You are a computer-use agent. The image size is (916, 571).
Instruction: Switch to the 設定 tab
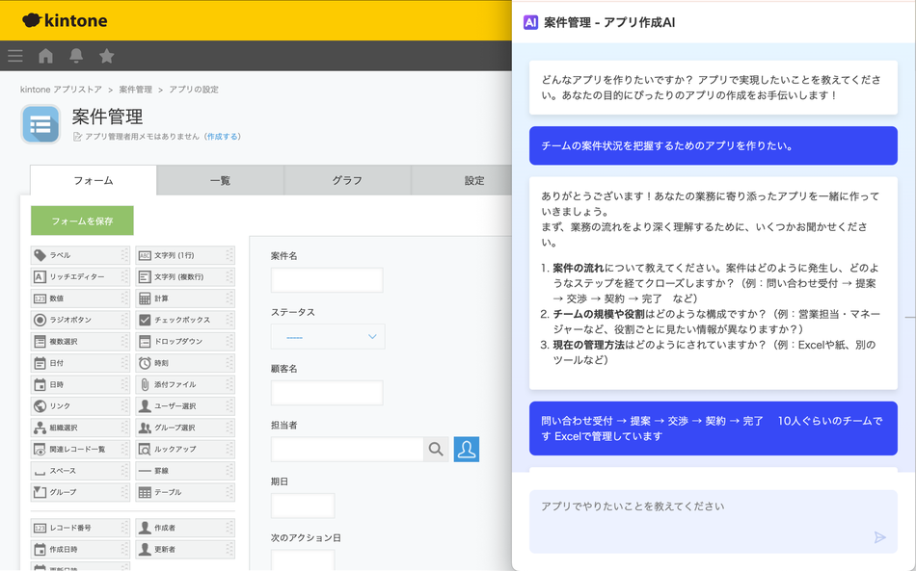pos(462,181)
